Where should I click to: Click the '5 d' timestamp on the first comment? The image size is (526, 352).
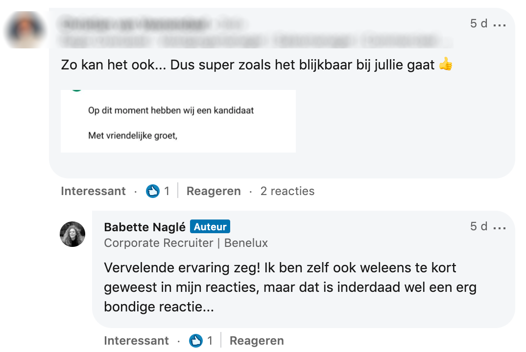click(x=478, y=23)
